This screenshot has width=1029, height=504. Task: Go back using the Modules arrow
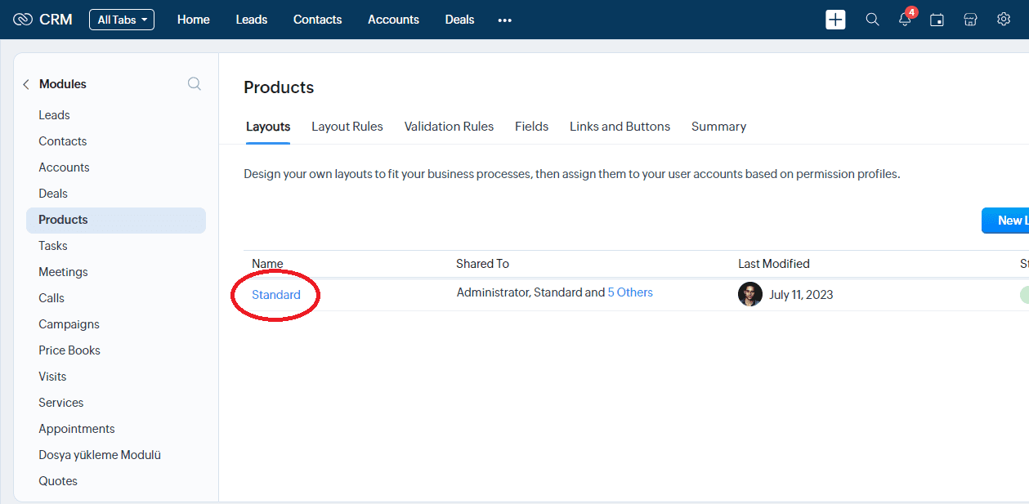coord(26,84)
